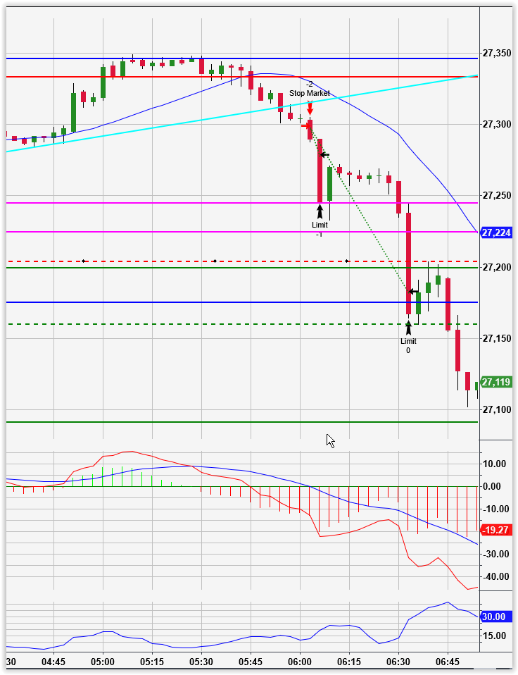The image size is (518, 675).
Task: Click the red -19.27 indicator value marker
Action: point(496,530)
